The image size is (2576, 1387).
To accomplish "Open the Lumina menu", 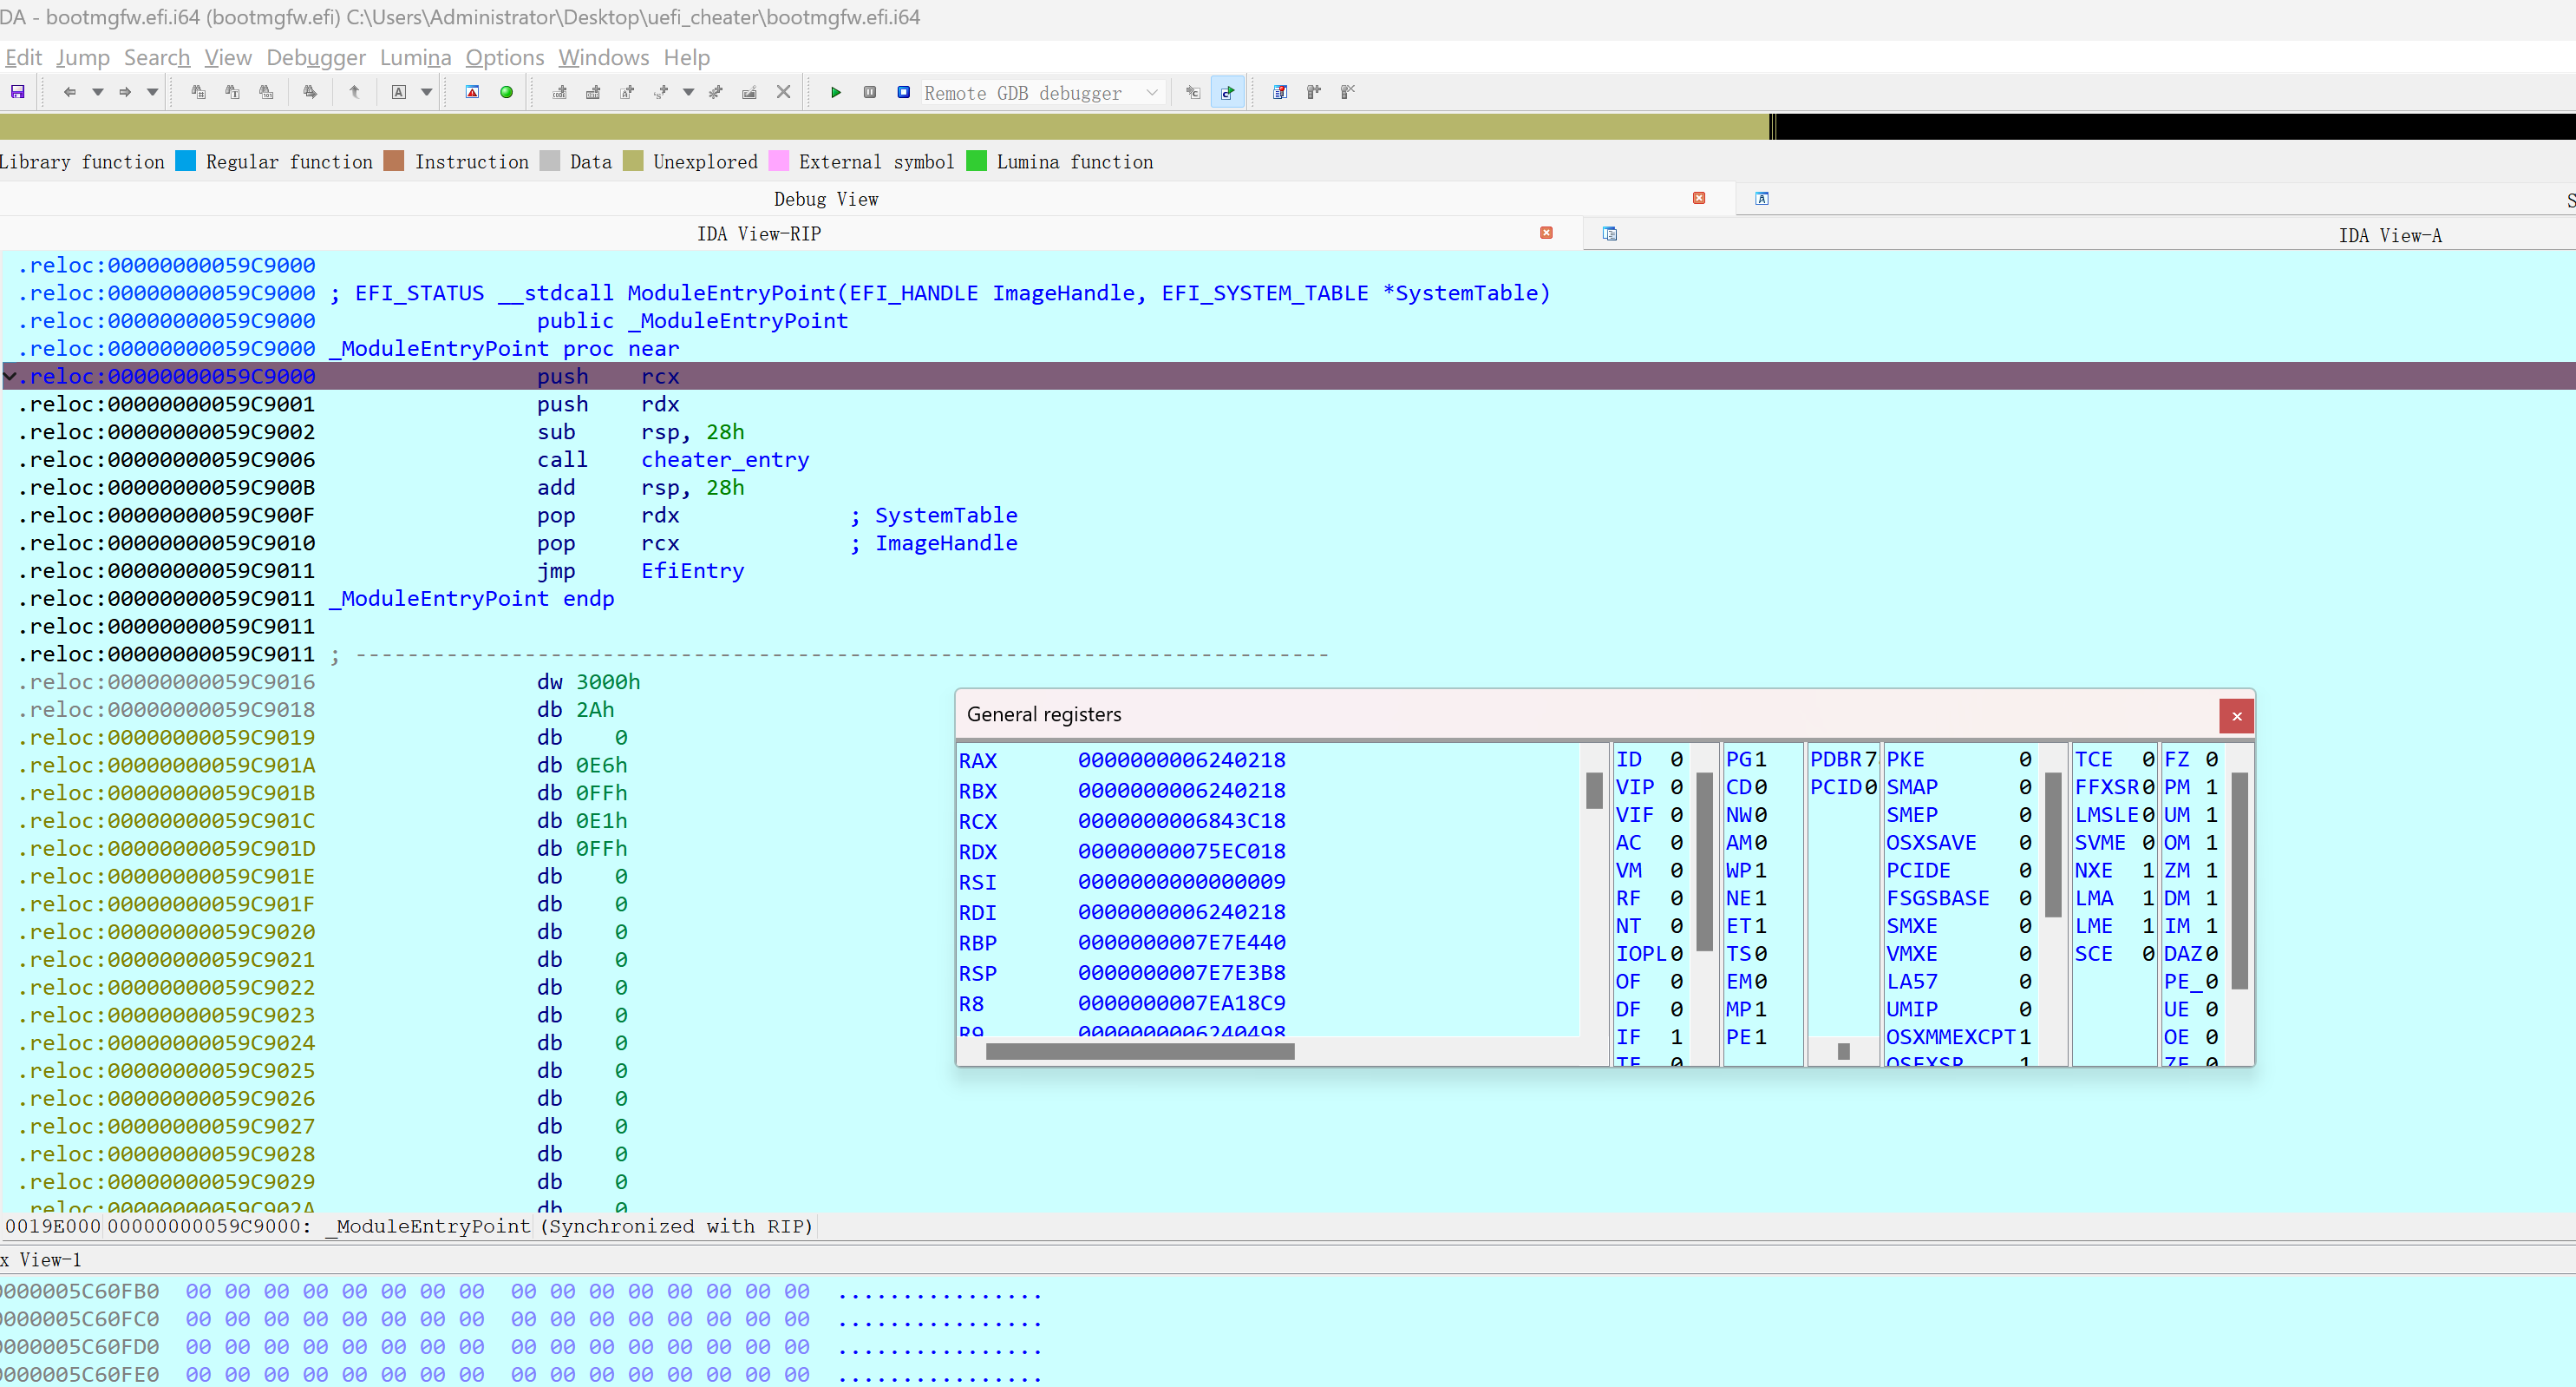I will [x=416, y=57].
